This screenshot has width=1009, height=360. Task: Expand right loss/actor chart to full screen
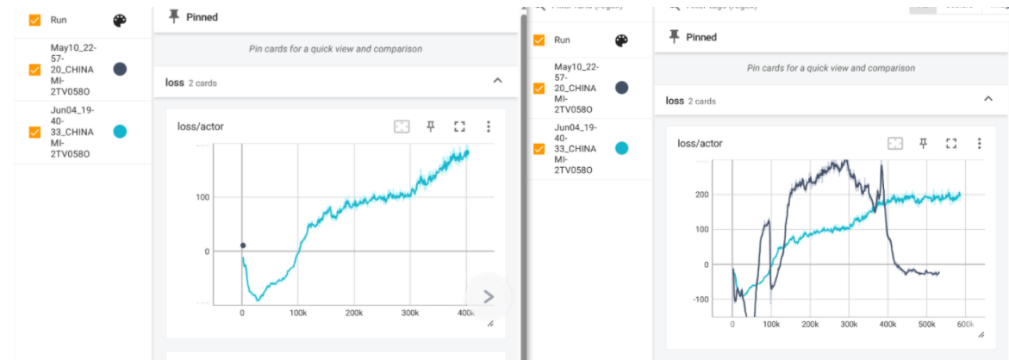[x=952, y=143]
